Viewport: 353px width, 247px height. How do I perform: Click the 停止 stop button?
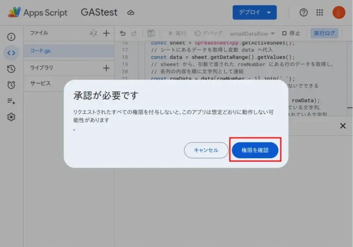(291, 33)
